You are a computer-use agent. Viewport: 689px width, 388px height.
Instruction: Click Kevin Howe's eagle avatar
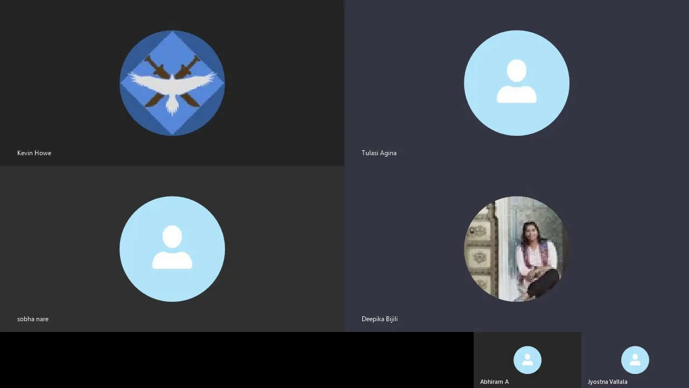pos(172,83)
